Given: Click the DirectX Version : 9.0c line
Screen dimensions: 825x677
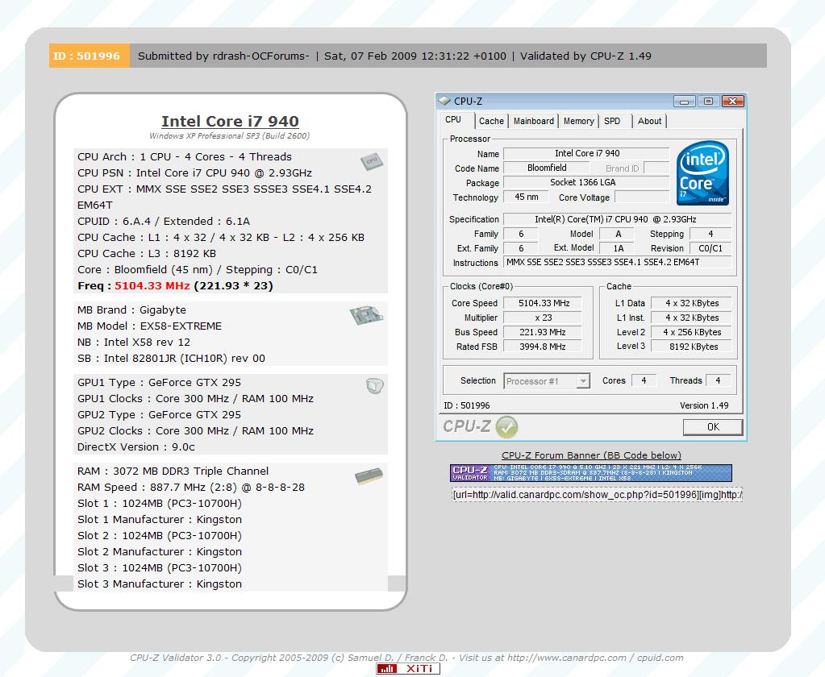Looking at the screenshot, I should coord(135,447).
